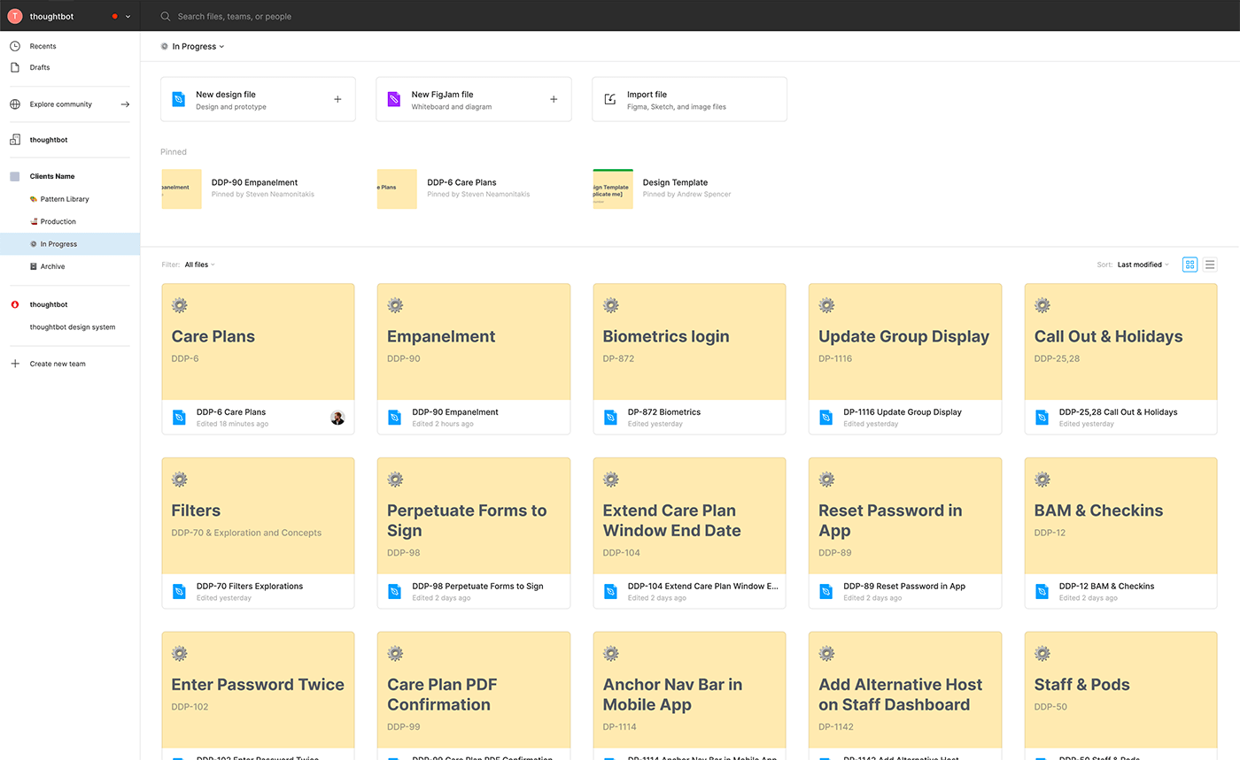This screenshot has height=760, width=1240.
Task: Open the Empanelment file card
Action: [474, 358]
